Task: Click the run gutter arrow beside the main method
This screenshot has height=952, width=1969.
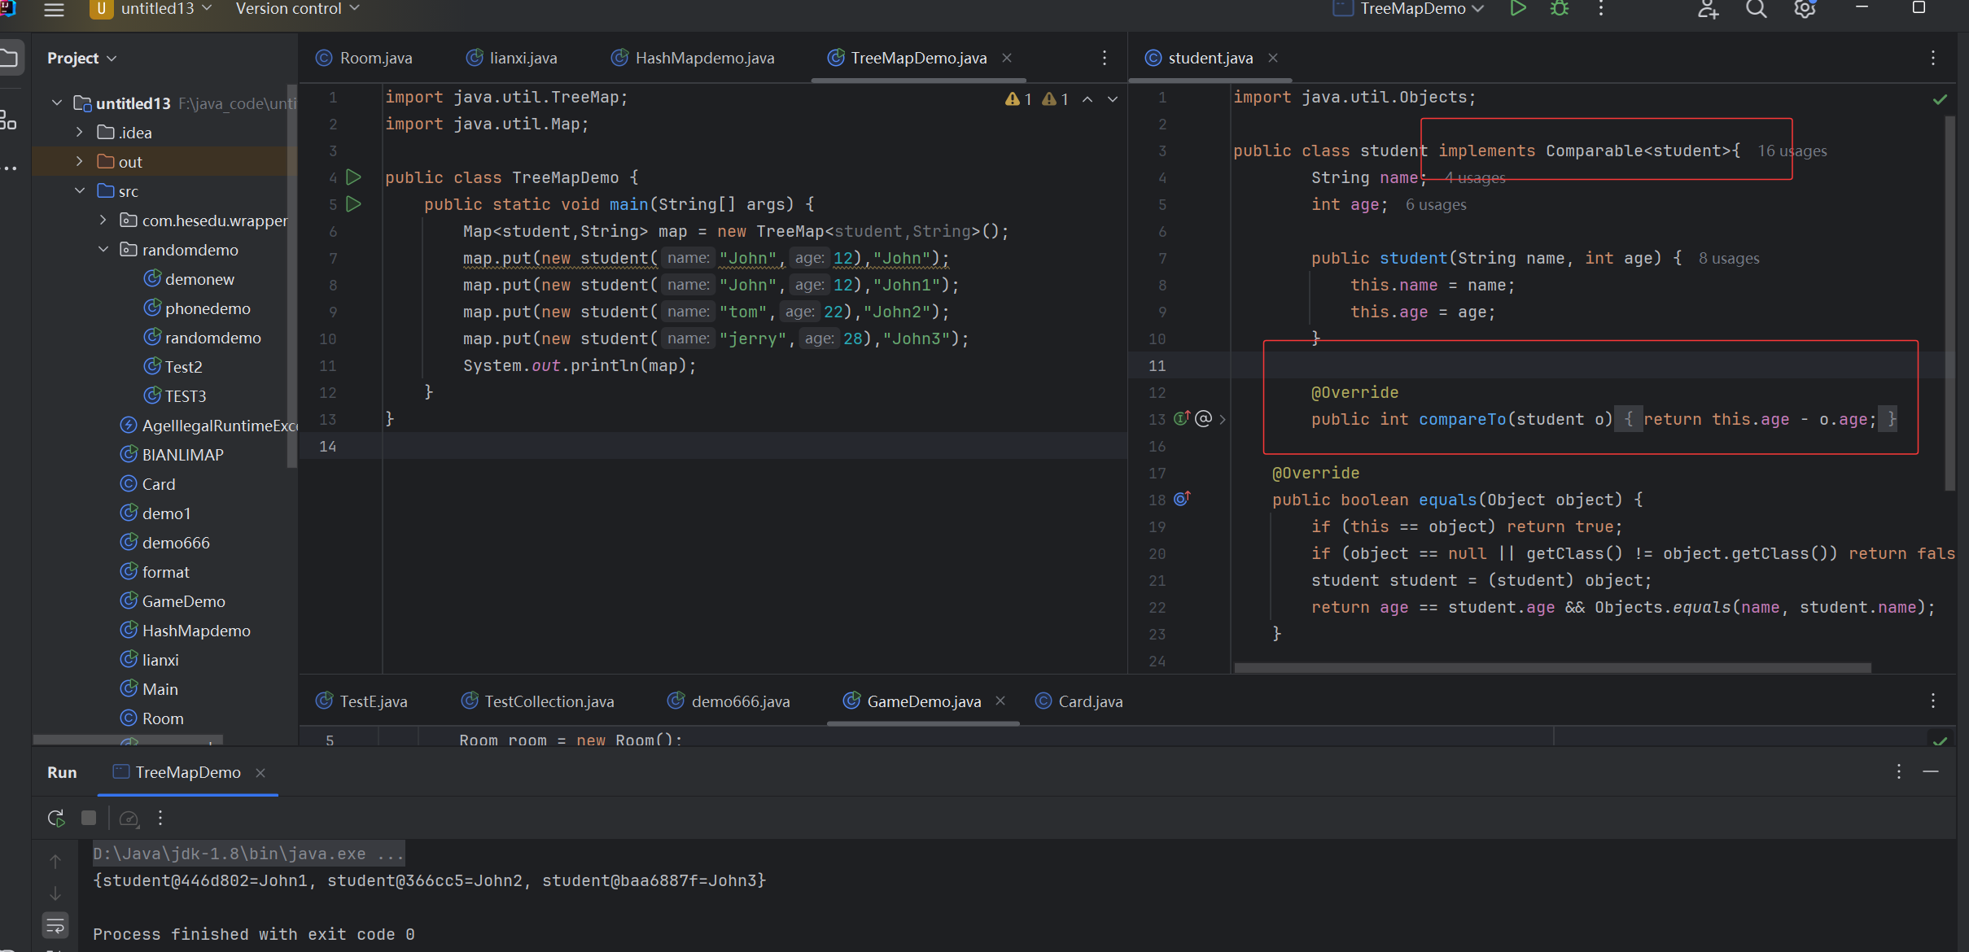Action: [x=353, y=204]
